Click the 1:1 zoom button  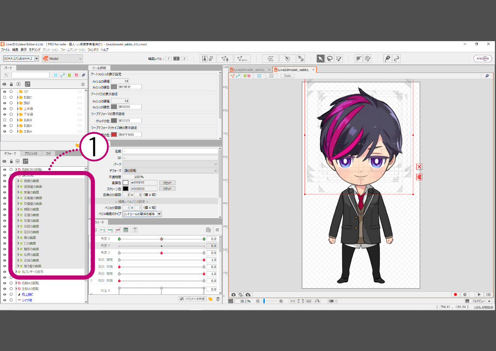tap(293, 301)
